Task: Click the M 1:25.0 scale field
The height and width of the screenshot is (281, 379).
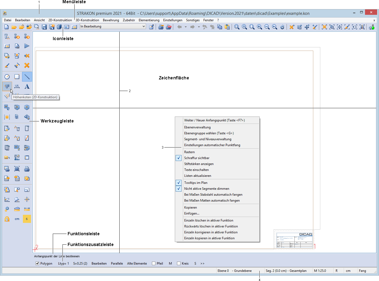Action: [323, 271]
